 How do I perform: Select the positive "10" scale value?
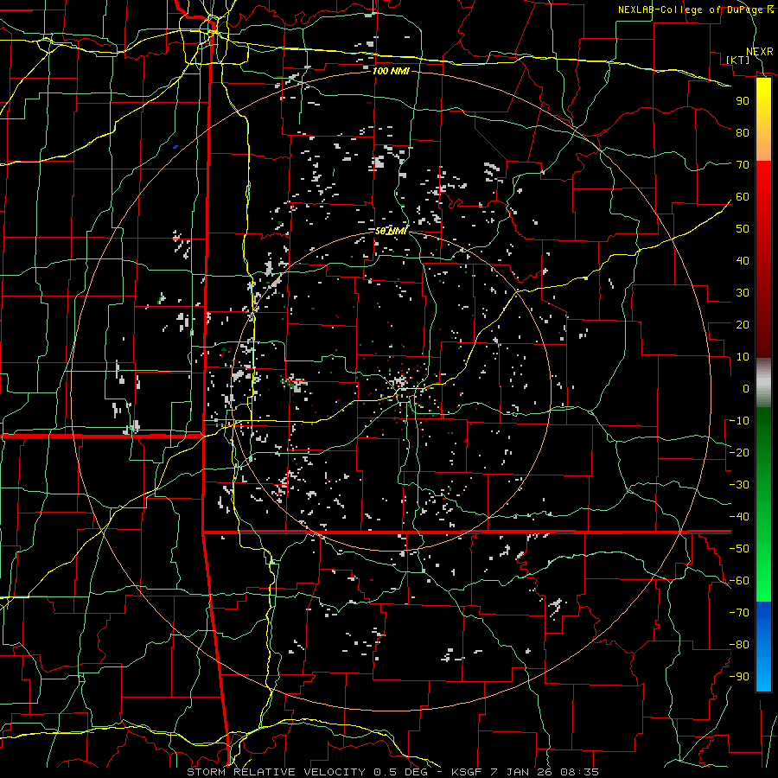743,357
